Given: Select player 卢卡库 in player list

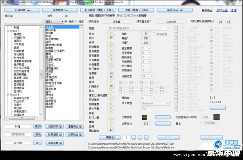Looking at the screenshot, I should click(62, 27).
